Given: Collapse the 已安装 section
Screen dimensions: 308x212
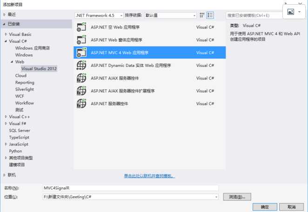Looking at the screenshot, I should [x=4, y=24].
